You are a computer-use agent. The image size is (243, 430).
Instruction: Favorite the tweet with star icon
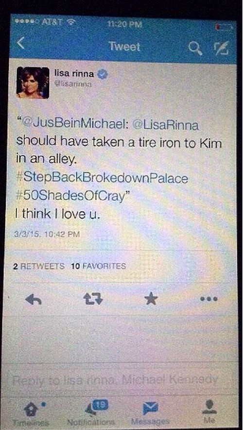(151, 299)
